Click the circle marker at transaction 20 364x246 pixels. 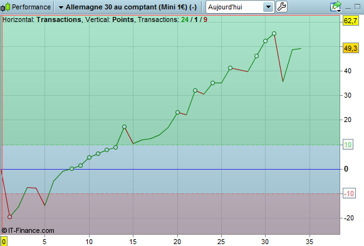tap(177, 113)
